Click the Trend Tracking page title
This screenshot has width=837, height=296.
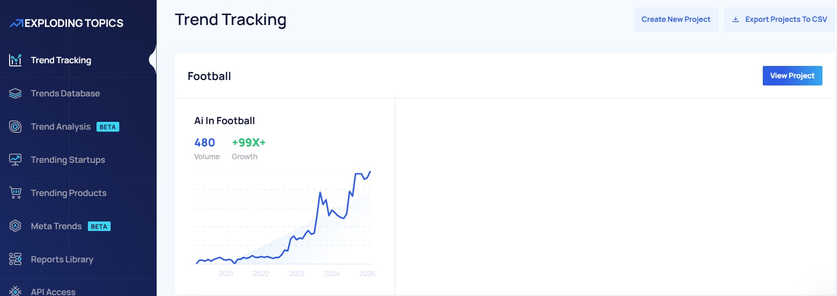tap(231, 19)
